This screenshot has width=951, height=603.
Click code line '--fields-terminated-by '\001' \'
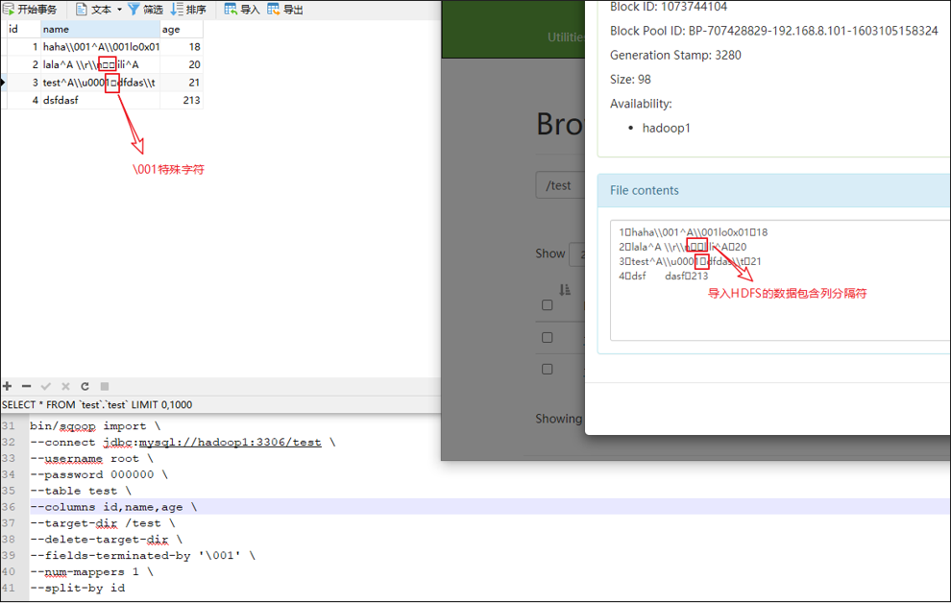click(142, 556)
